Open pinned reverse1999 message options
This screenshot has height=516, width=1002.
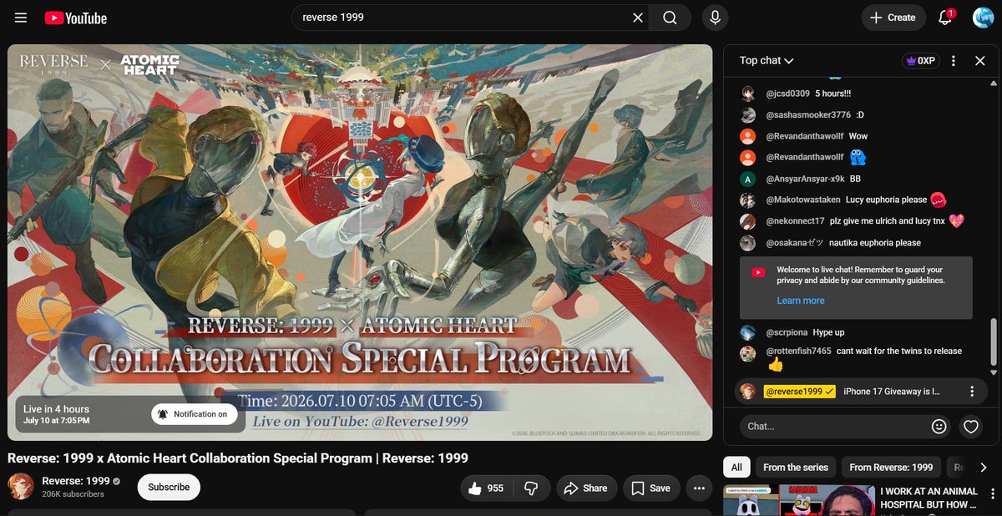click(972, 392)
